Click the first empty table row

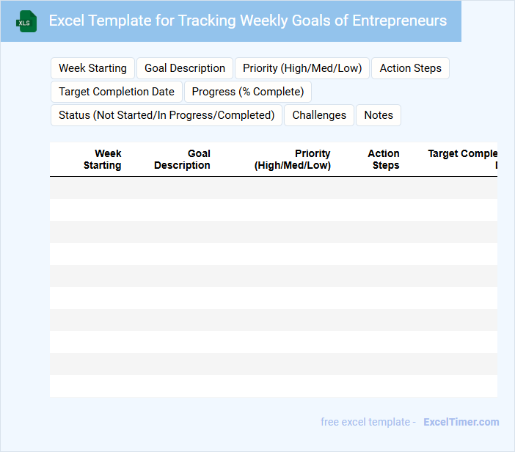(x=273, y=188)
